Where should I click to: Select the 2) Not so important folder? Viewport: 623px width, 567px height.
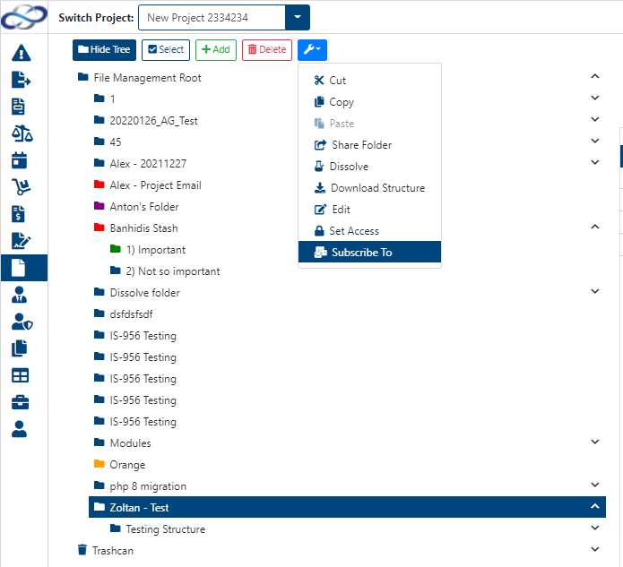[173, 271]
